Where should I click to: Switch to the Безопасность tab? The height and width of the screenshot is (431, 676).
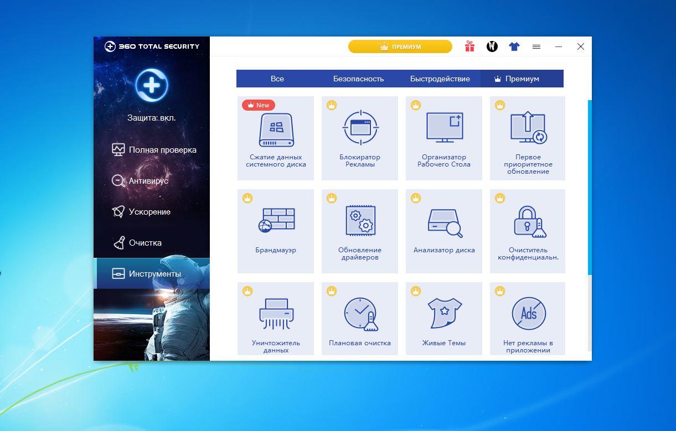click(x=358, y=79)
